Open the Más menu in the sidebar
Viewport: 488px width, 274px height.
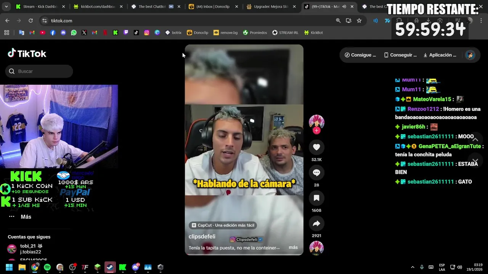[x=20, y=217]
